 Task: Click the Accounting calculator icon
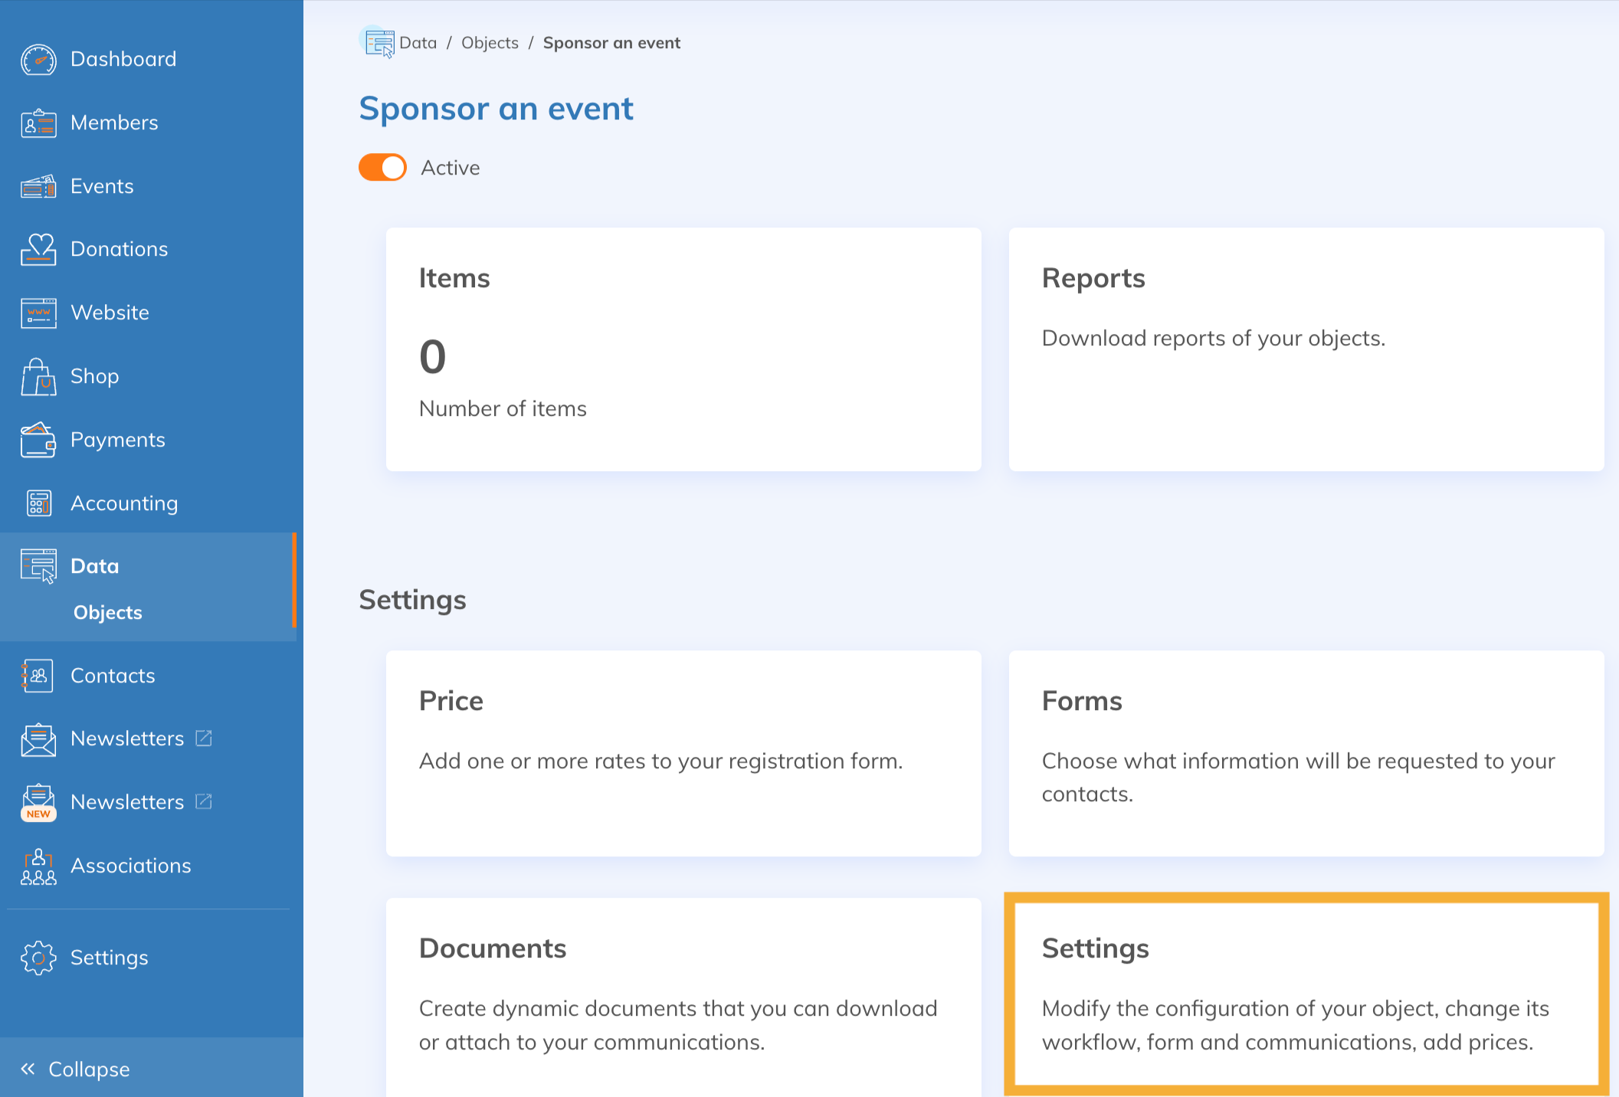point(38,503)
